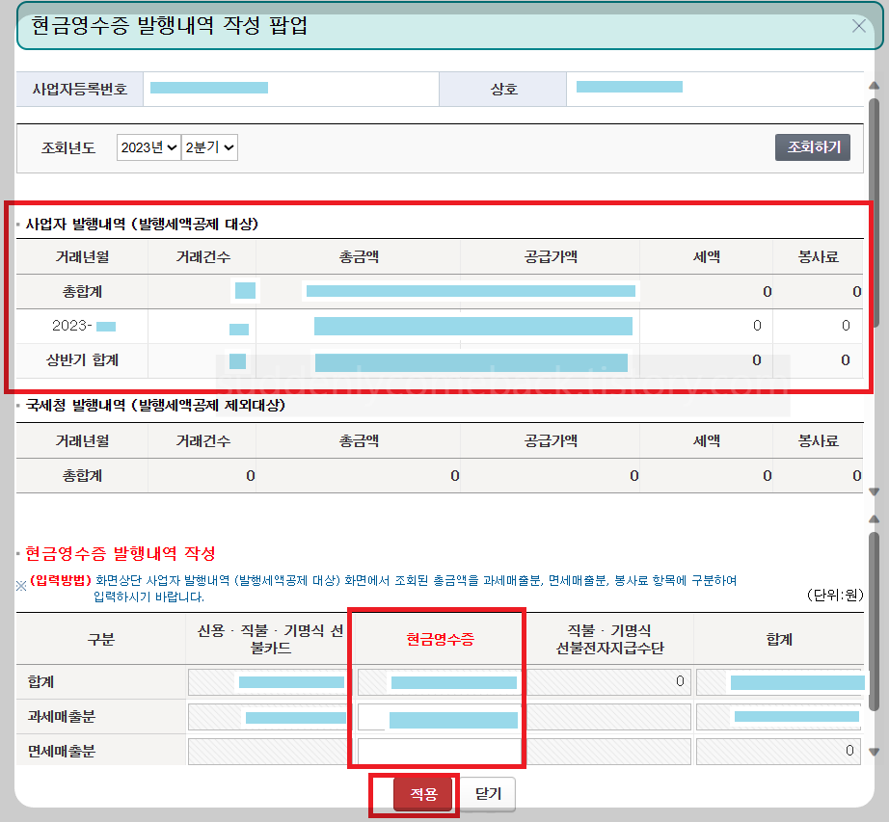Click the 상반기 합계 row label

(82, 360)
